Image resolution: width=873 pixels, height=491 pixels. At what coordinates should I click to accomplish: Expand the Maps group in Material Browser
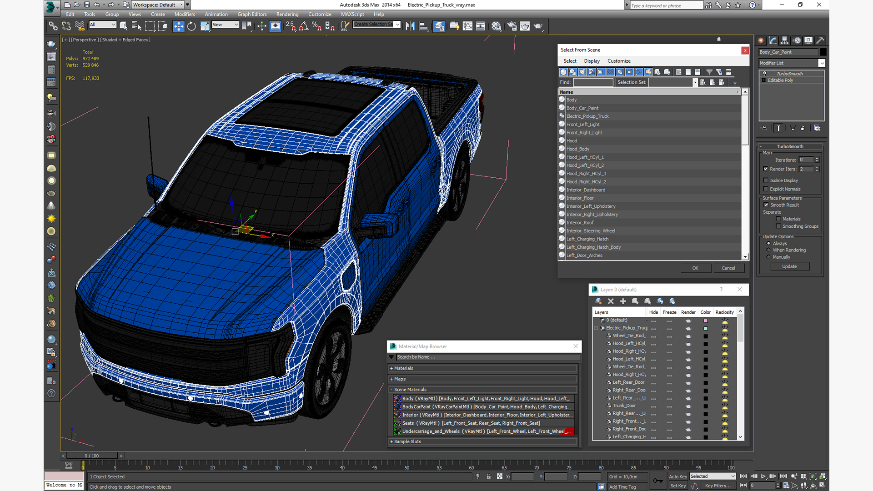tap(483, 379)
